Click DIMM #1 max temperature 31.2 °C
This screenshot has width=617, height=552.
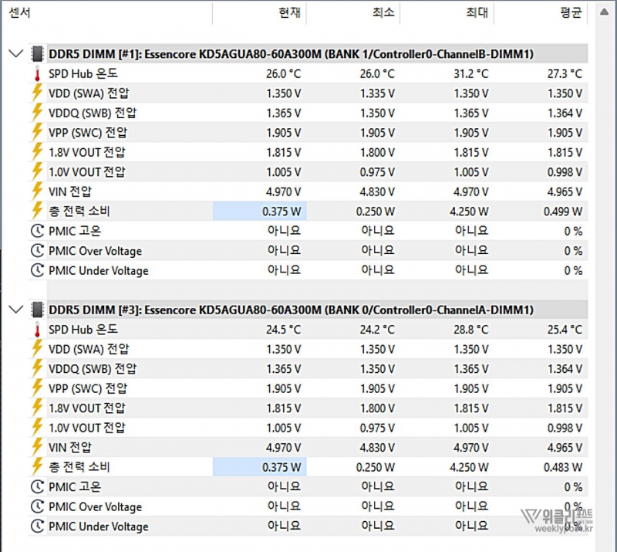[470, 73]
